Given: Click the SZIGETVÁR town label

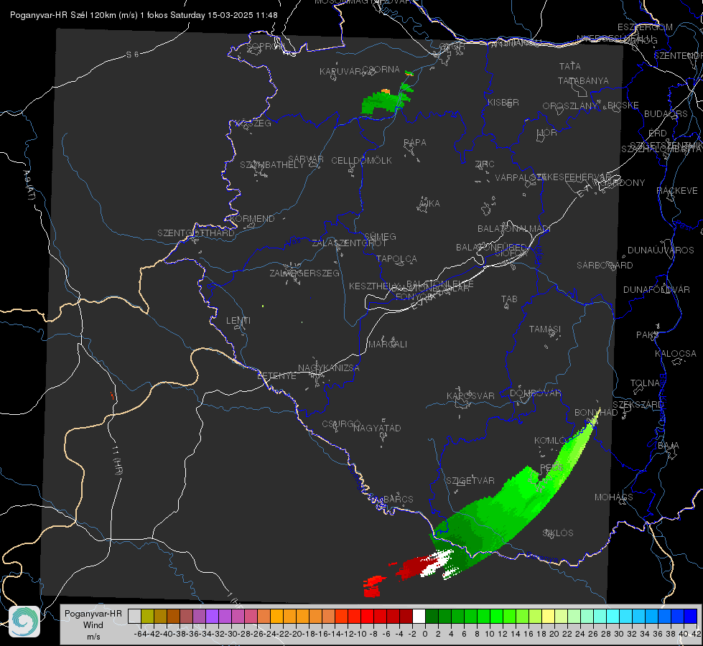Looking at the screenshot, I should coord(470,481).
